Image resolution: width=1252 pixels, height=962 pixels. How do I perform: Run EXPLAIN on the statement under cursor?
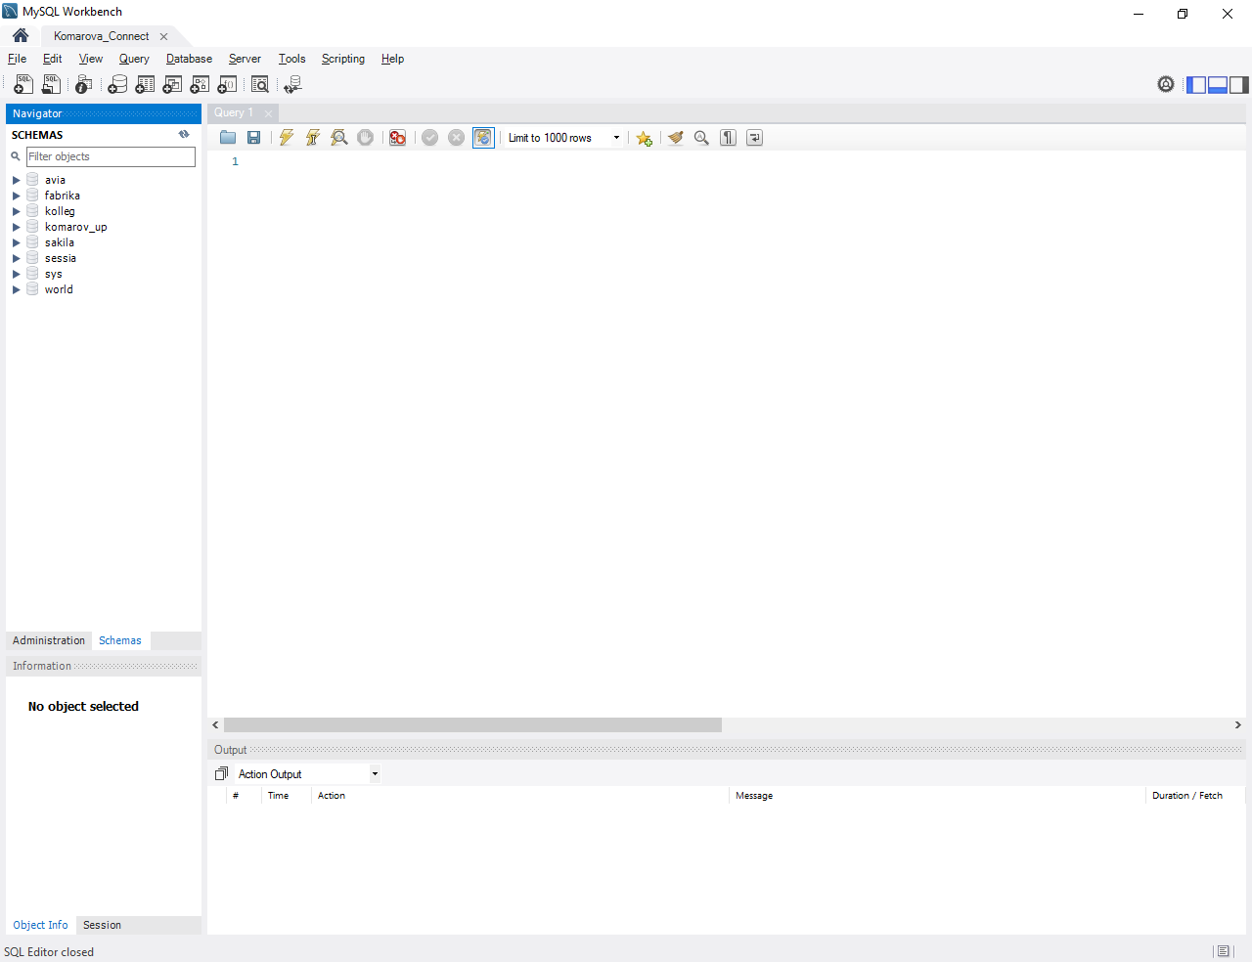(x=339, y=138)
